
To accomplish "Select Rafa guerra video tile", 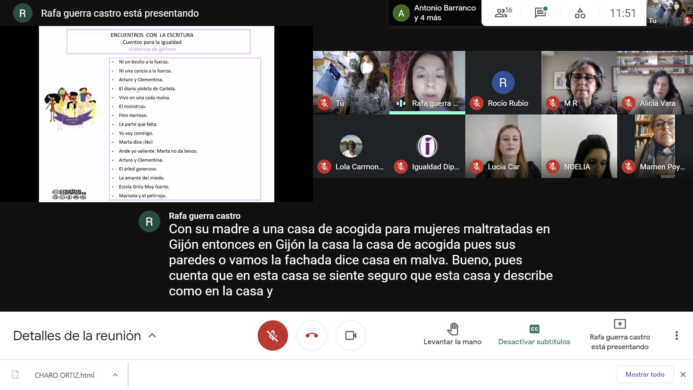I will (x=427, y=82).
